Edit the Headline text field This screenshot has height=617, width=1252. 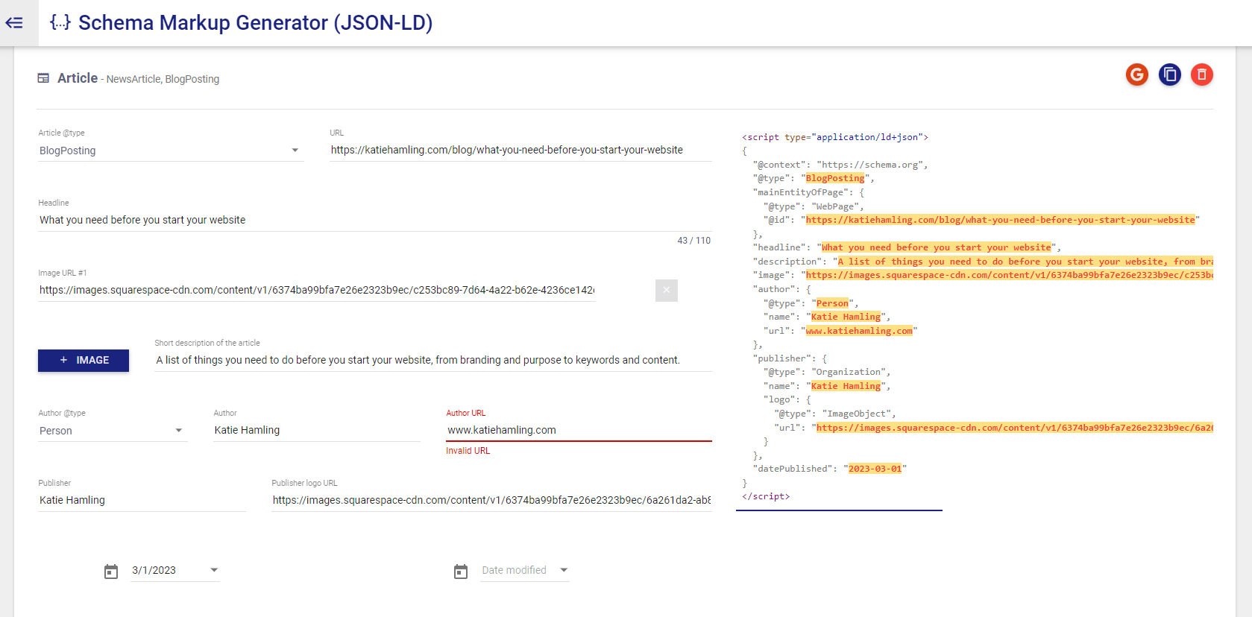tap(374, 220)
